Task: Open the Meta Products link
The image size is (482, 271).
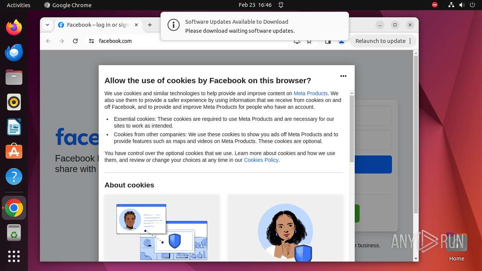Action: (311, 93)
